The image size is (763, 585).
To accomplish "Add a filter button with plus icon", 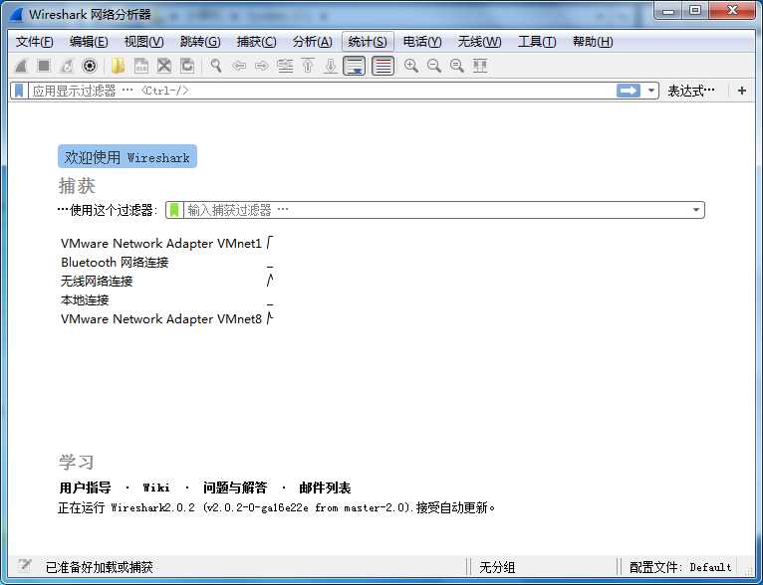I will (742, 91).
